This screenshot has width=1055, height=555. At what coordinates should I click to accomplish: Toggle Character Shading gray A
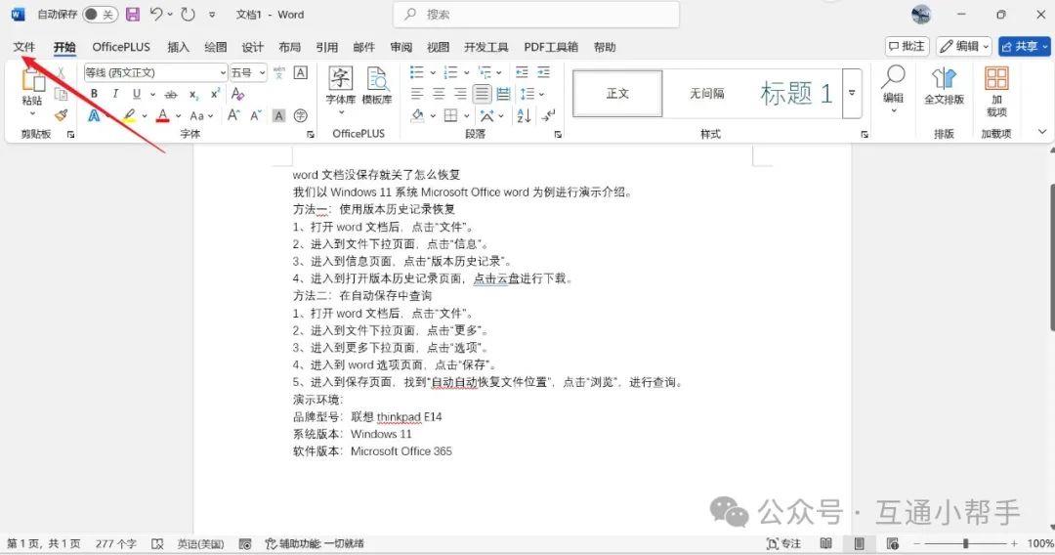tap(278, 115)
